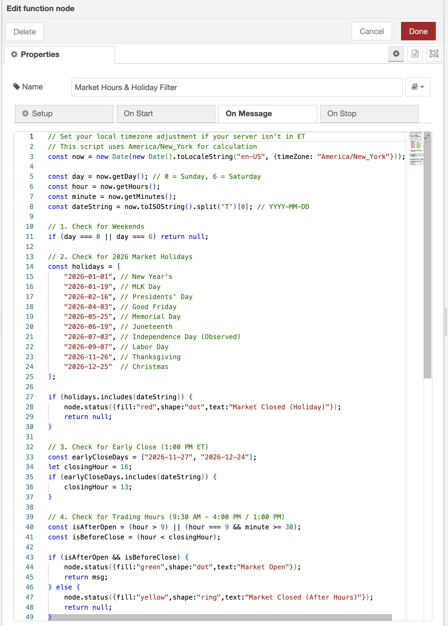Delete the function node

[25, 32]
